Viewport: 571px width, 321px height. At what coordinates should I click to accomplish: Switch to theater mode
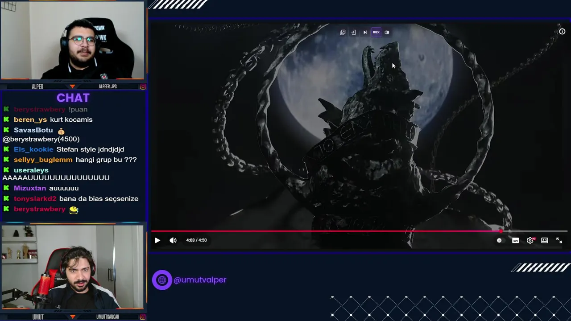[545, 240]
